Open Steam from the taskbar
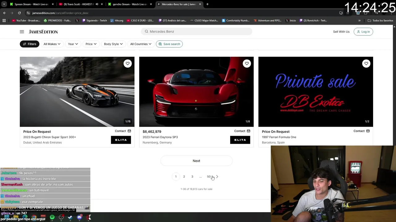Image resolution: width=396 pixels, height=222 pixels. [x=70, y=217]
